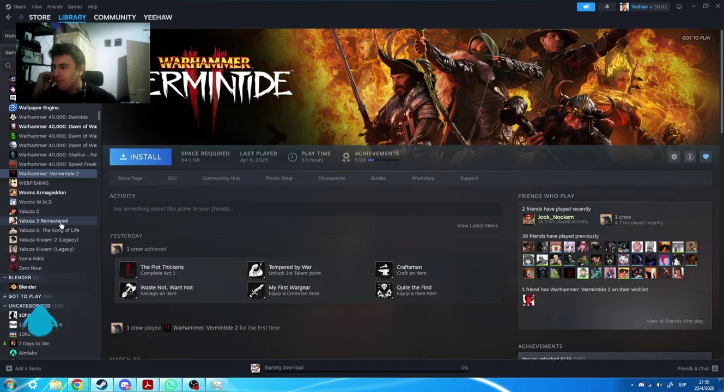
Task: Open Big Picture mode monitor icon
Action: pyautogui.click(x=679, y=7)
